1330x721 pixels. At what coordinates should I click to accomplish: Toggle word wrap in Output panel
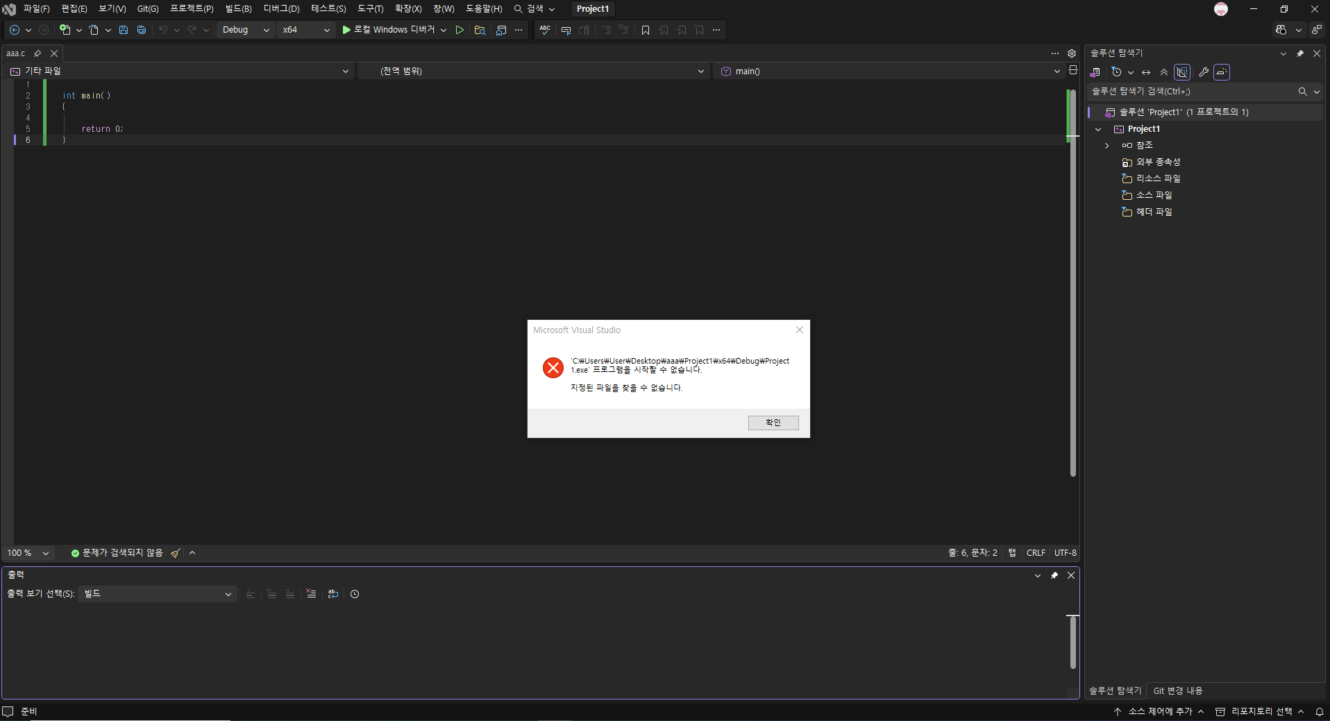click(333, 594)
